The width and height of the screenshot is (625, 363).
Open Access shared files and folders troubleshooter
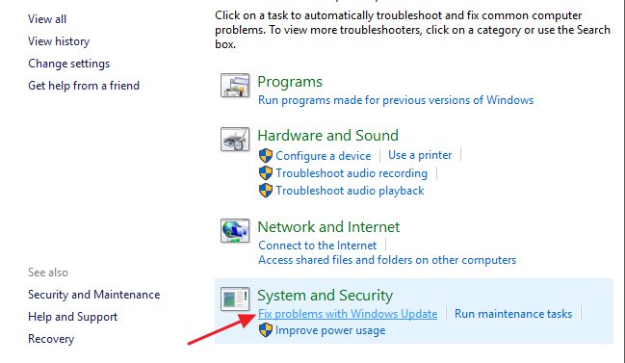pyautogui.click(x=387, y=260)
